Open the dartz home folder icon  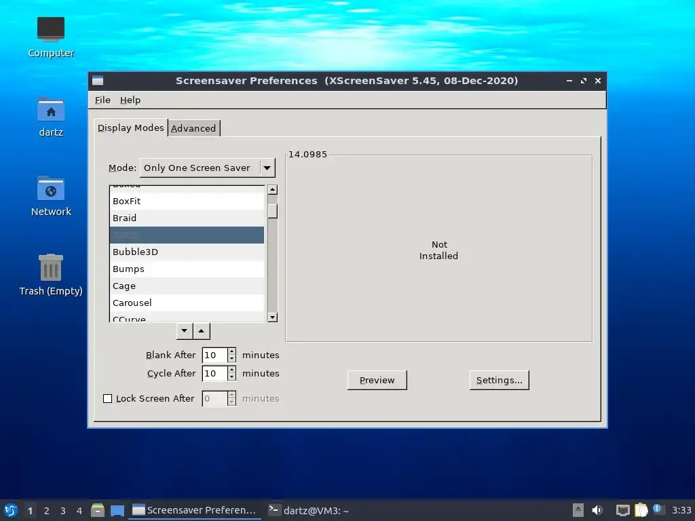50,117
